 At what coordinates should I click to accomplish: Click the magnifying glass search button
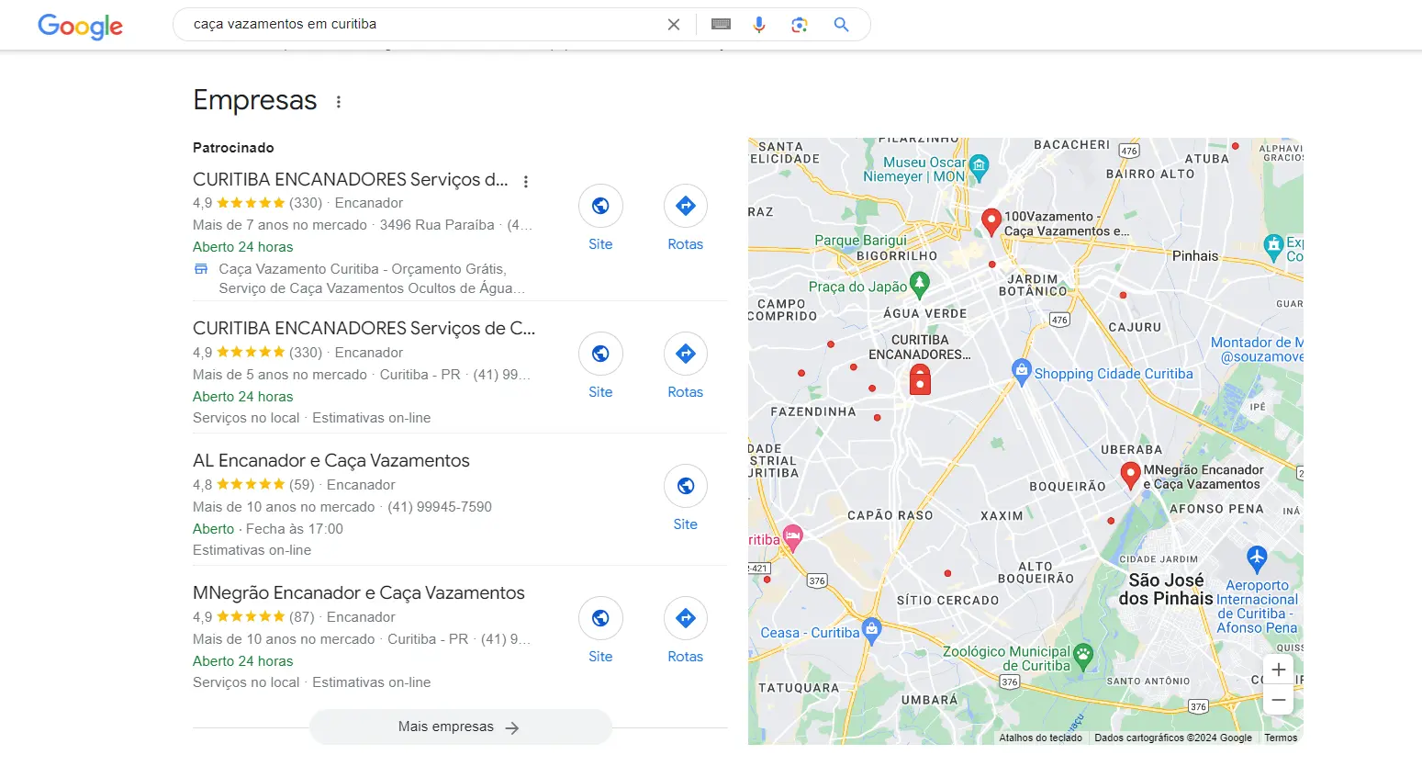(x=841, y=25)
